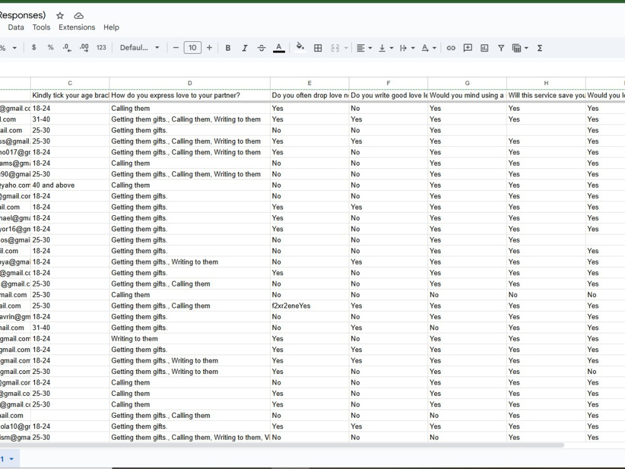Increase decimal places
This screenshot has height=469, width=625.
[x=84, y=48]
